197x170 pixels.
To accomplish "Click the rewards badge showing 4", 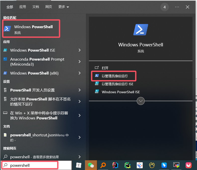I will tap(164, 7).
